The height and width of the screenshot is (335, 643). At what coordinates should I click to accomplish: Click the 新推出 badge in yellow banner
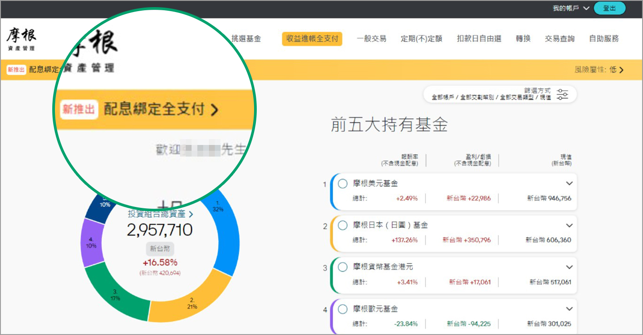(x=17, y=70)
